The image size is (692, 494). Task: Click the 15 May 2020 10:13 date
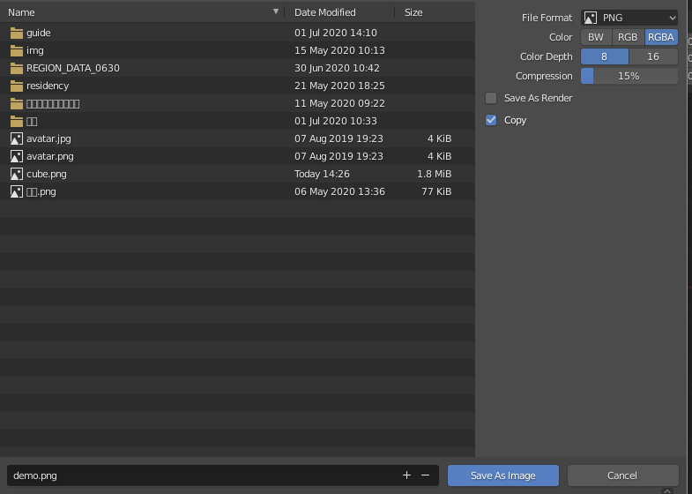point(339,50)
